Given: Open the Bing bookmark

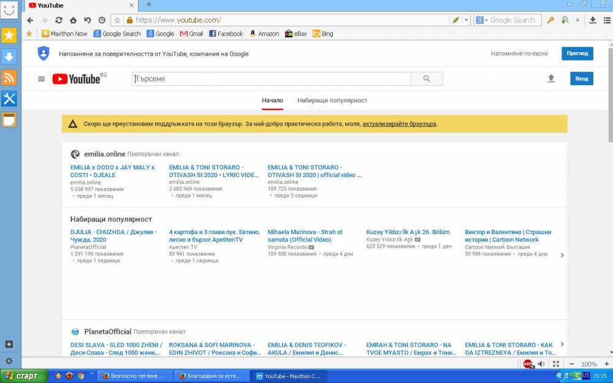Looking at the screenshot, I should pyautogui.click(x=323, y=34).
